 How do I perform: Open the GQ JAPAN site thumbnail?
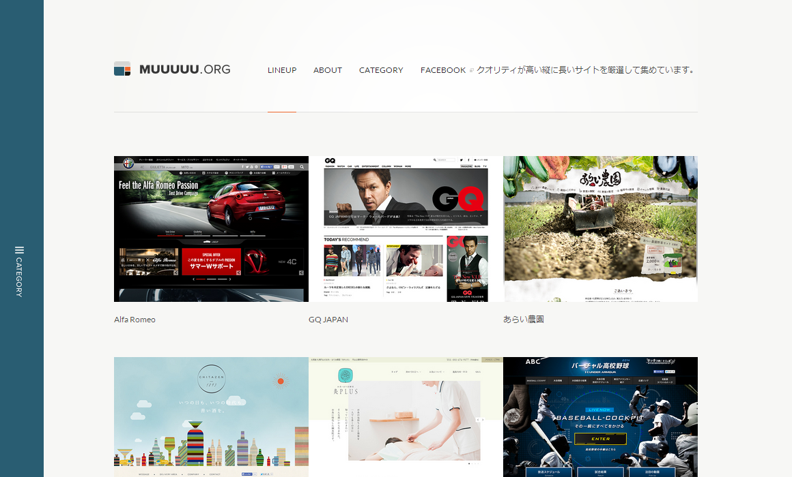(x=406, y=229)
